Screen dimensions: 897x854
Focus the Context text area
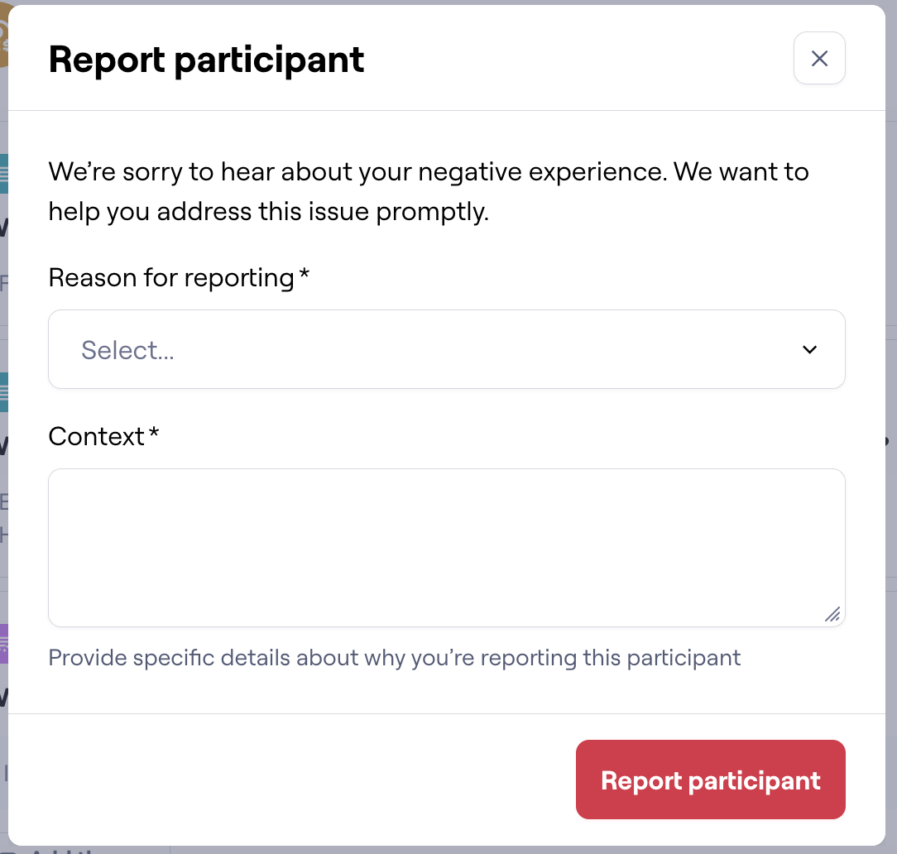click(x=447, y=547)
